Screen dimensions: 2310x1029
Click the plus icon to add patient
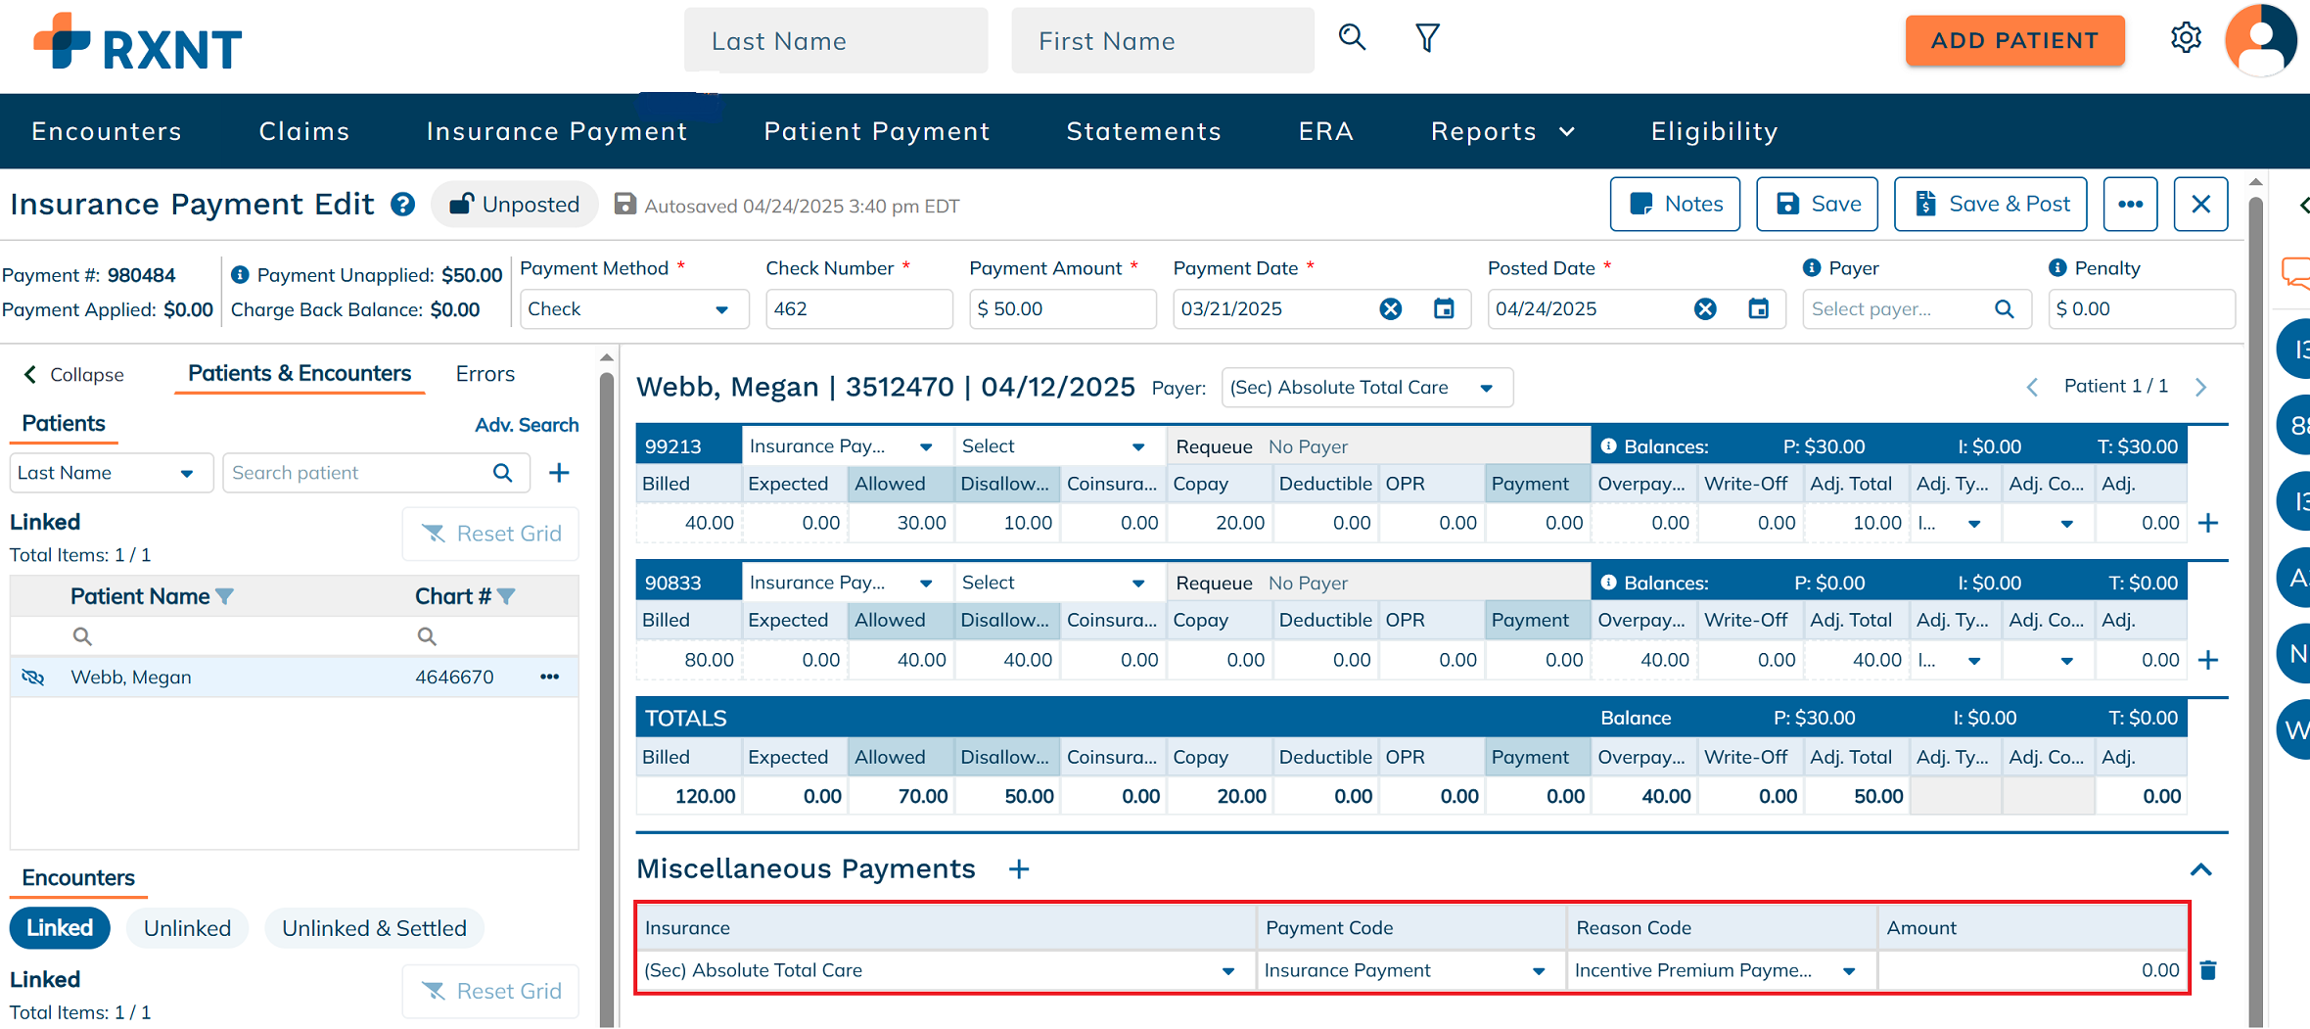click(x=559, y=473)
